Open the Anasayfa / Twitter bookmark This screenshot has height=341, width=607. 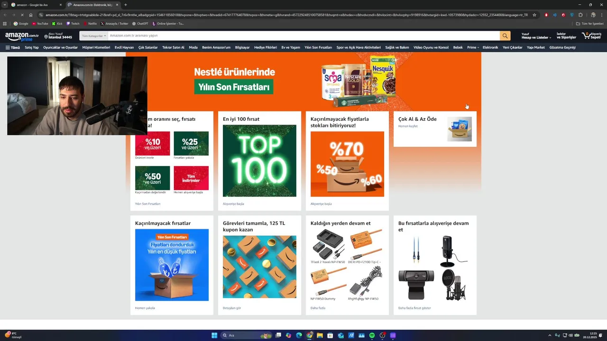(114, 23)
